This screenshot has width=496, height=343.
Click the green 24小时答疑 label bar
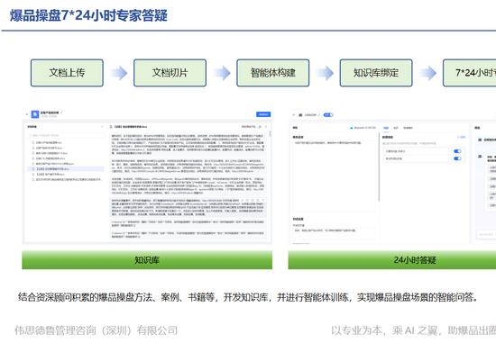pyautogui.click(x=392, y=260)
